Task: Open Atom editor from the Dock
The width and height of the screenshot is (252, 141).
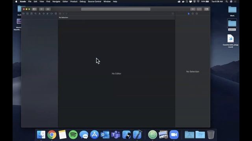Action: coord(152,135)
